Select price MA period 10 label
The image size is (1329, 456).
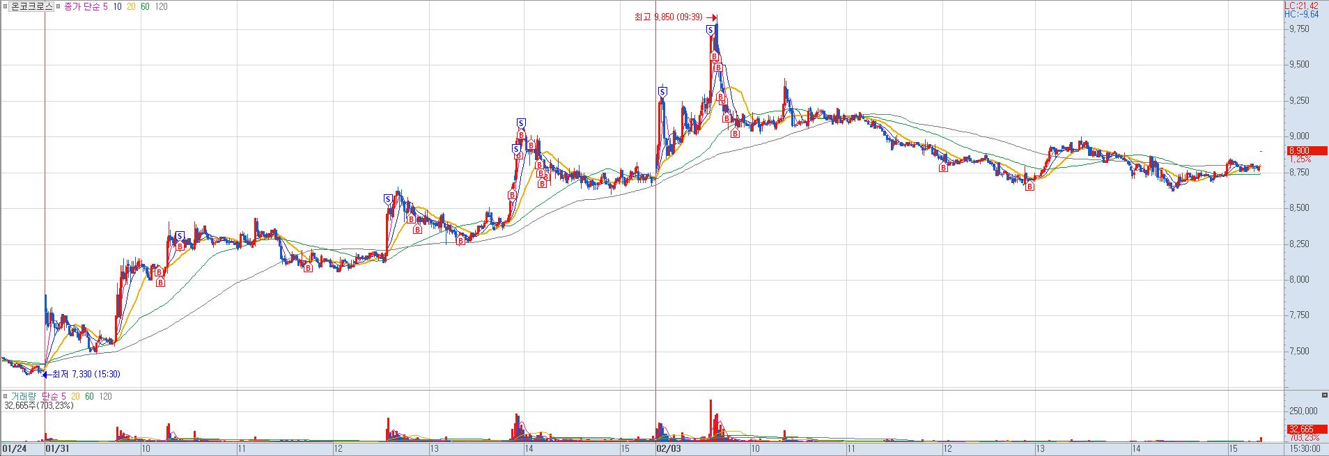pyautogui.click(x=118, y=6)
